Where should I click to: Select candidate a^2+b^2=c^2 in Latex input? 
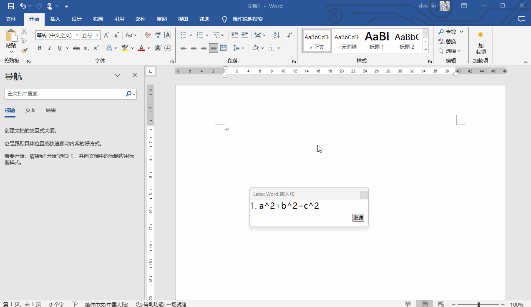tap(289, 206)
